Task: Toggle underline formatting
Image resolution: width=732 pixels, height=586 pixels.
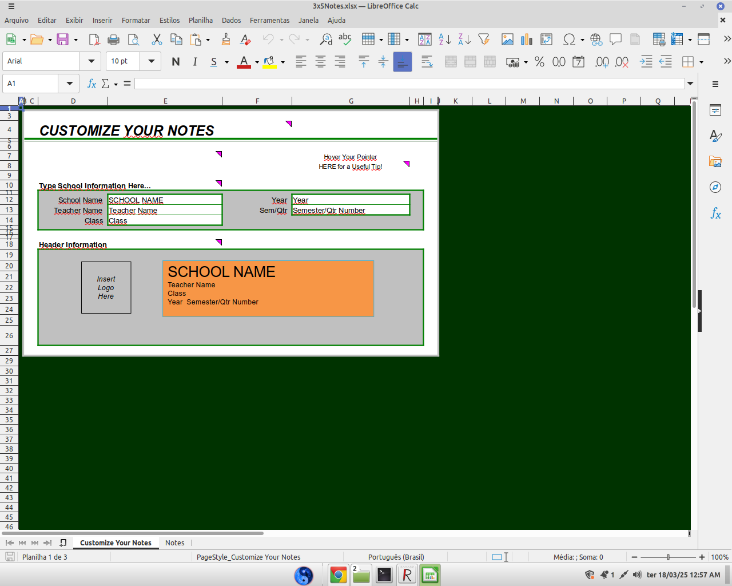Action: [212, 61]
